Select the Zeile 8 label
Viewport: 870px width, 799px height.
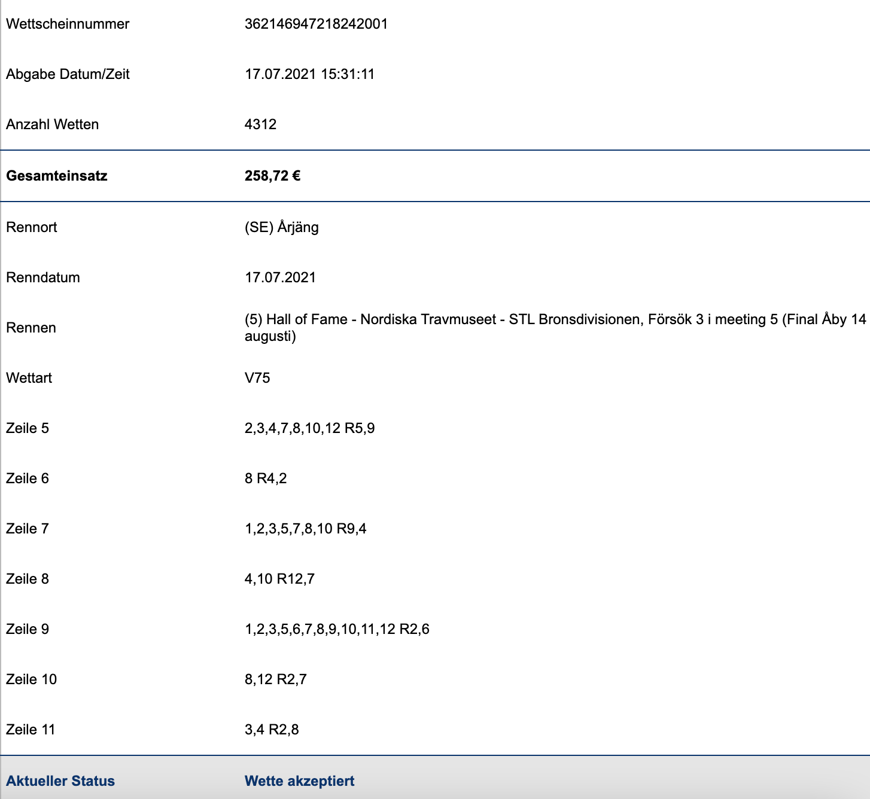point(28,579)
